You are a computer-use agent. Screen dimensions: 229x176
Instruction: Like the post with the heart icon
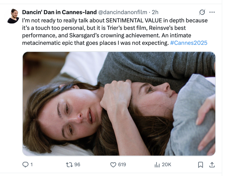pos(113,165)
